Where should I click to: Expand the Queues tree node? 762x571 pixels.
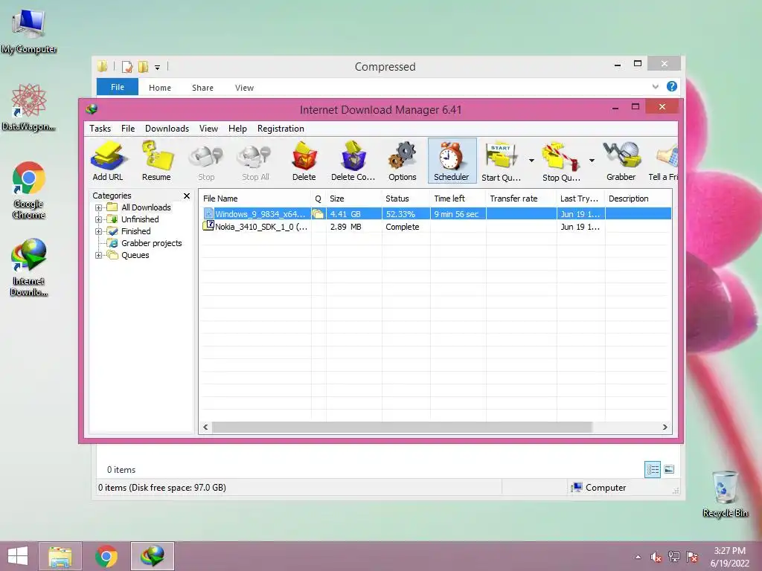tap(99, 256)
